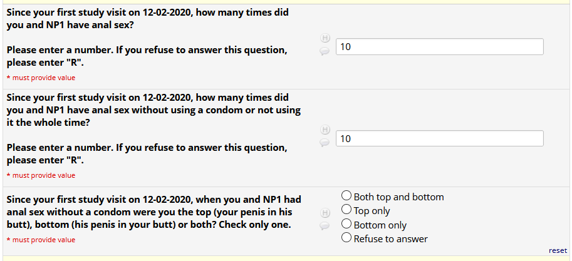This screenshot has height=261, width=572.
Task: Choose the 'Top only' radio button
Action: click(x=346, y=210)
